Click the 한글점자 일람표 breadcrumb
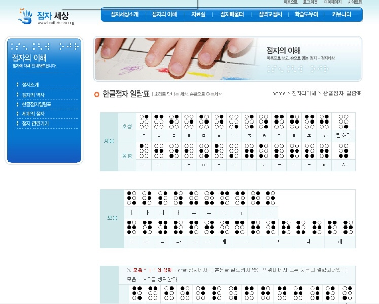379x304 pixels. [x=342, y=93]
